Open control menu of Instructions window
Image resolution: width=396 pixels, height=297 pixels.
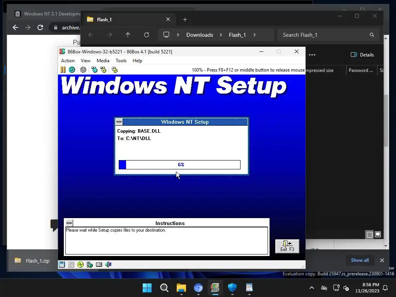(69, 223)
